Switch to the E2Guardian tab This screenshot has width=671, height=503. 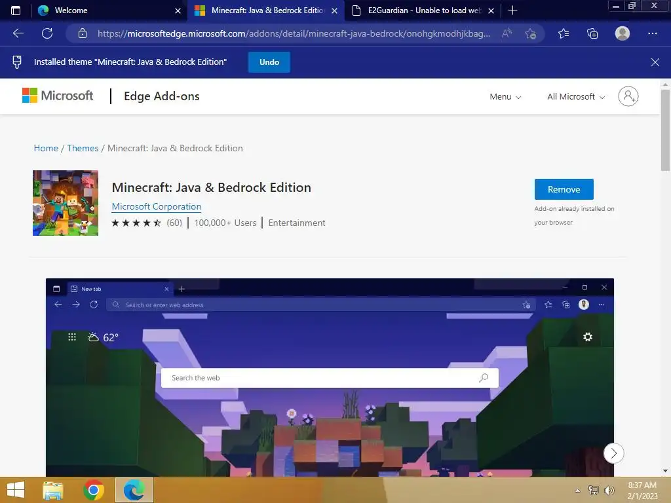click(x=421, y=10)
